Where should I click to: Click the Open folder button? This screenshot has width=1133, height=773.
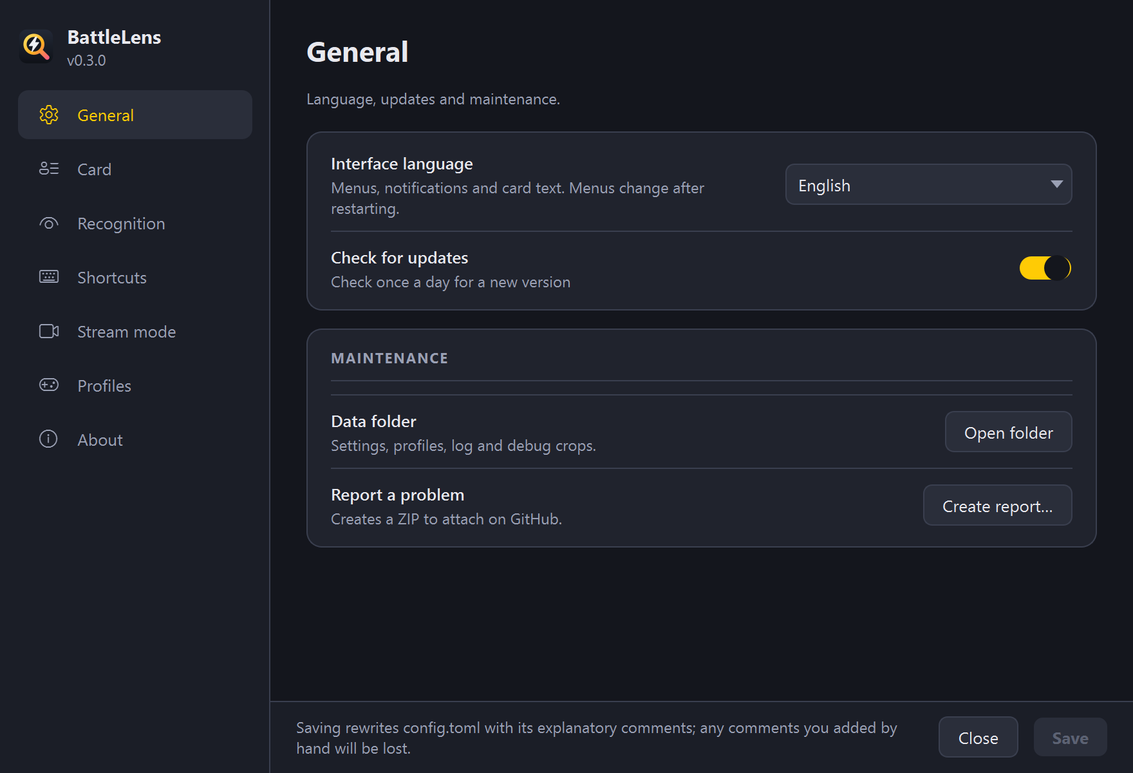tap(1008, 432)
